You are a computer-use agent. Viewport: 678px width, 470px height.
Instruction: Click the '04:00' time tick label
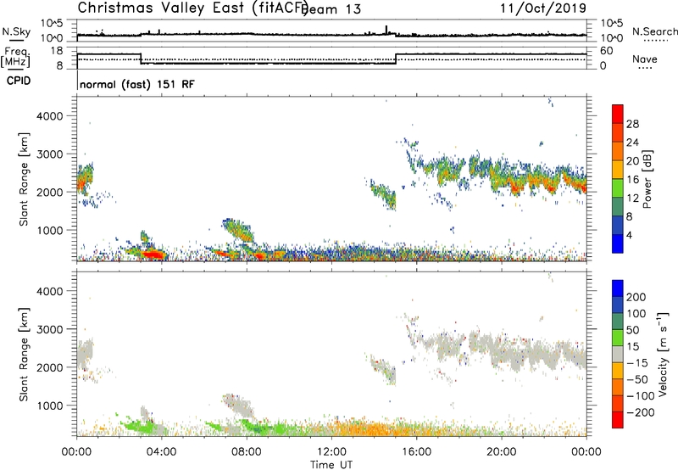162,452
